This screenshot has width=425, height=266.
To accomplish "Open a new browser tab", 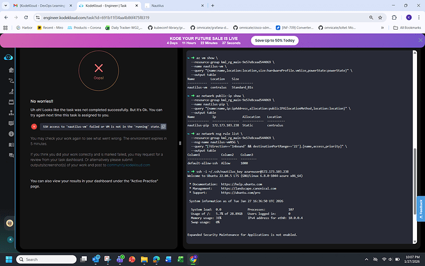I will (212, 6).
